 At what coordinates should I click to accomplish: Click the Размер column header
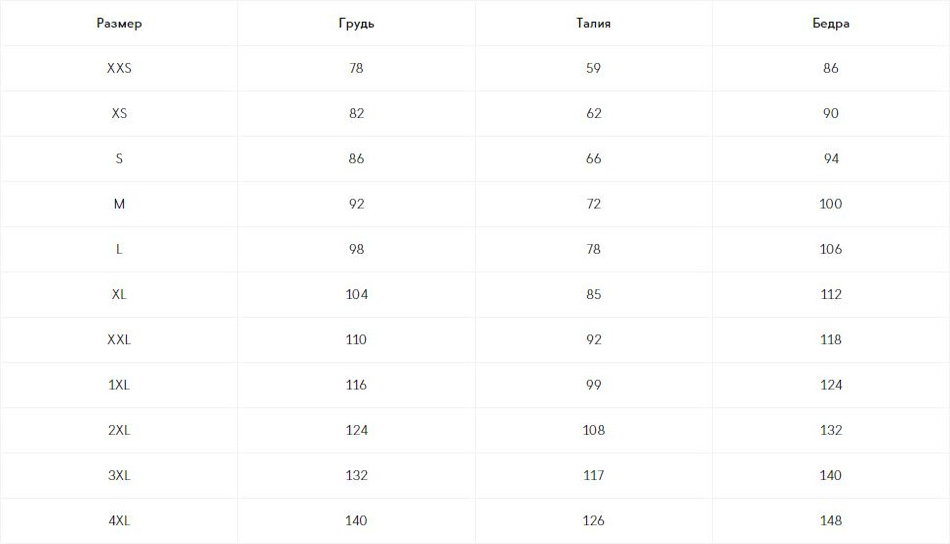click(x=119, y=24)
